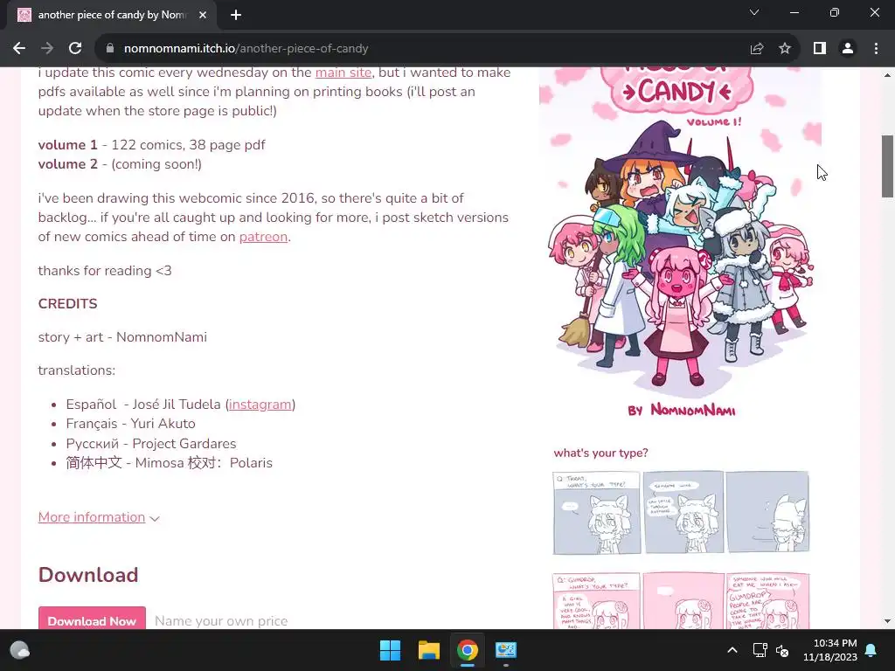
Task: Click 'Name your own price' text
Action: point(221,621)
